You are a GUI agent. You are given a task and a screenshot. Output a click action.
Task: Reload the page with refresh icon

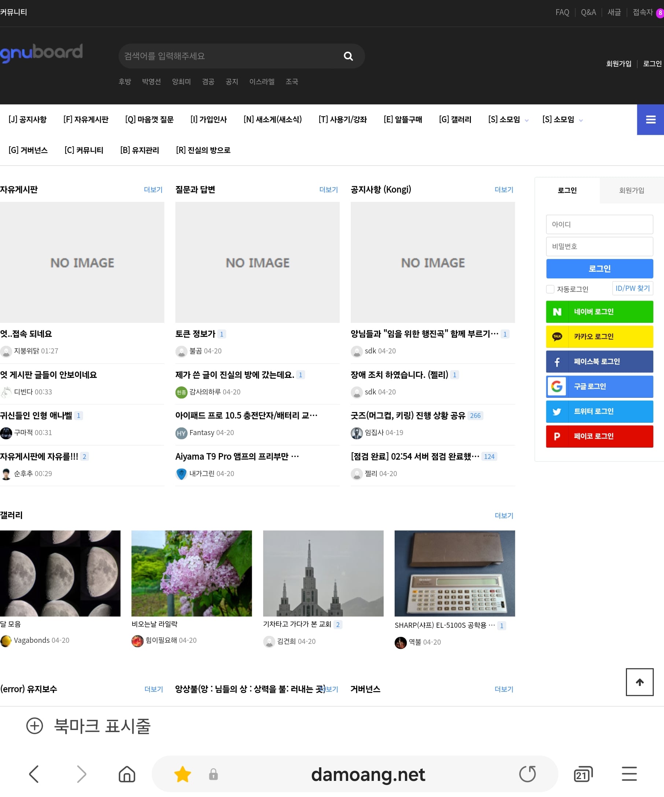(x=527, y=774)
